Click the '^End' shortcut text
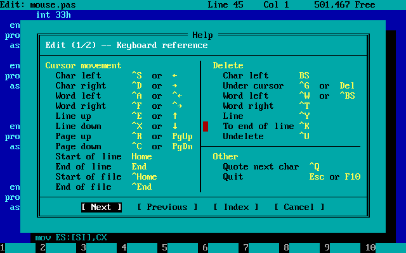The height and width of the screenshot is (253, 406). click(x=142, y=187)
